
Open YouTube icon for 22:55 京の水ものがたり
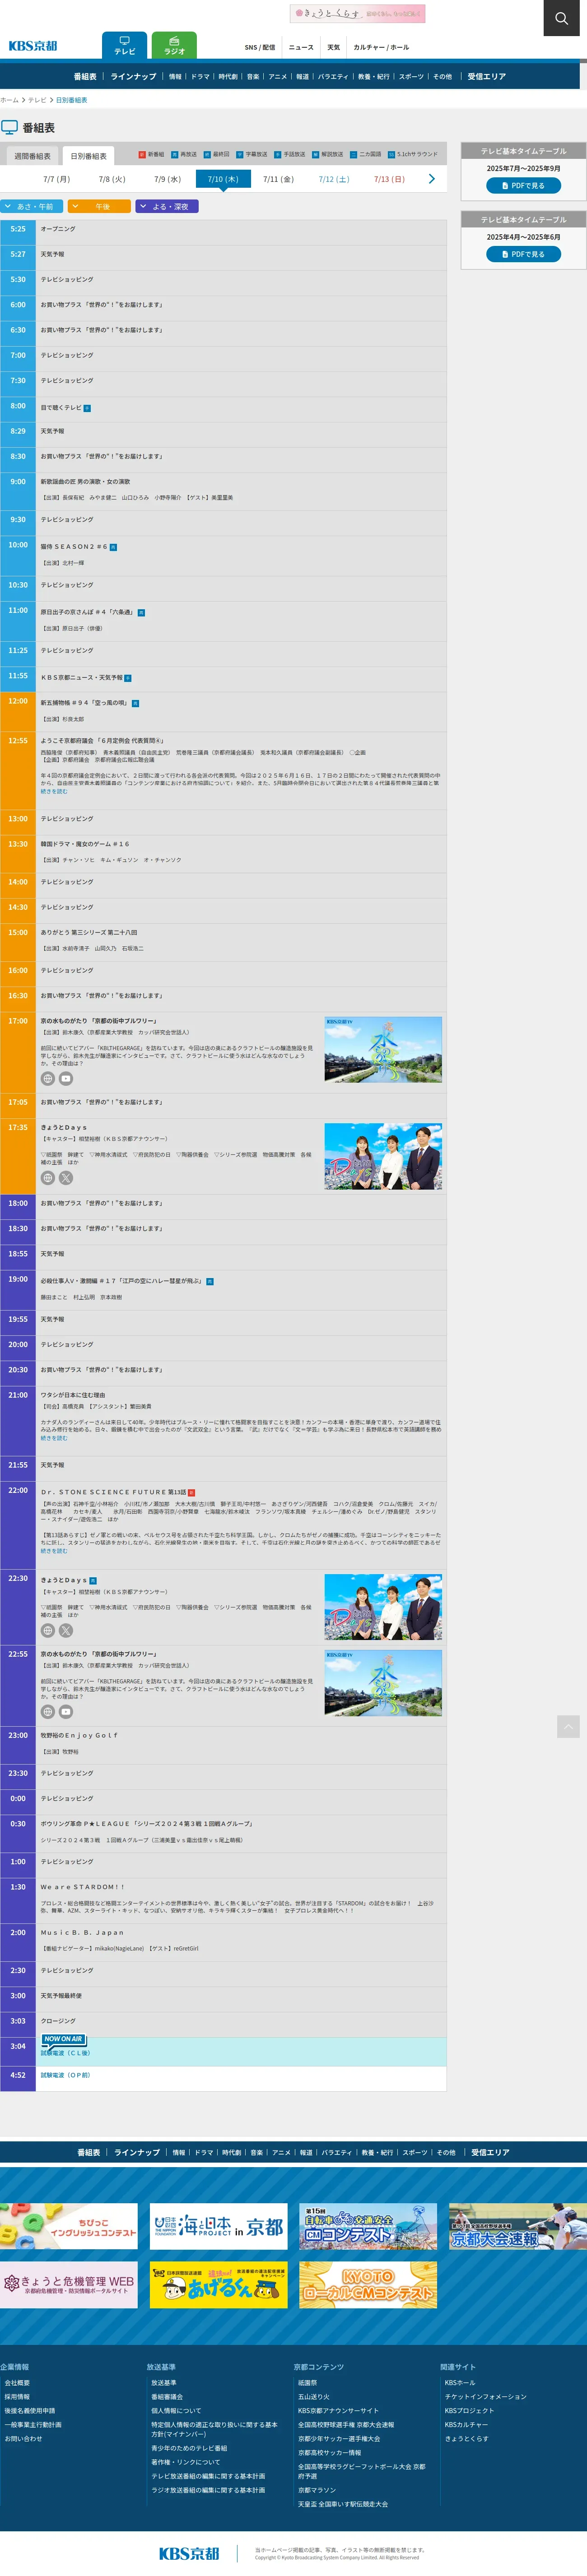coord(66,1712)
